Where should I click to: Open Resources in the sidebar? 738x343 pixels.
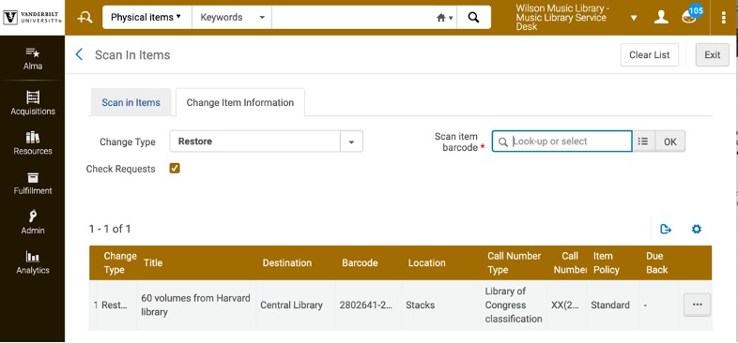point(33,143)
